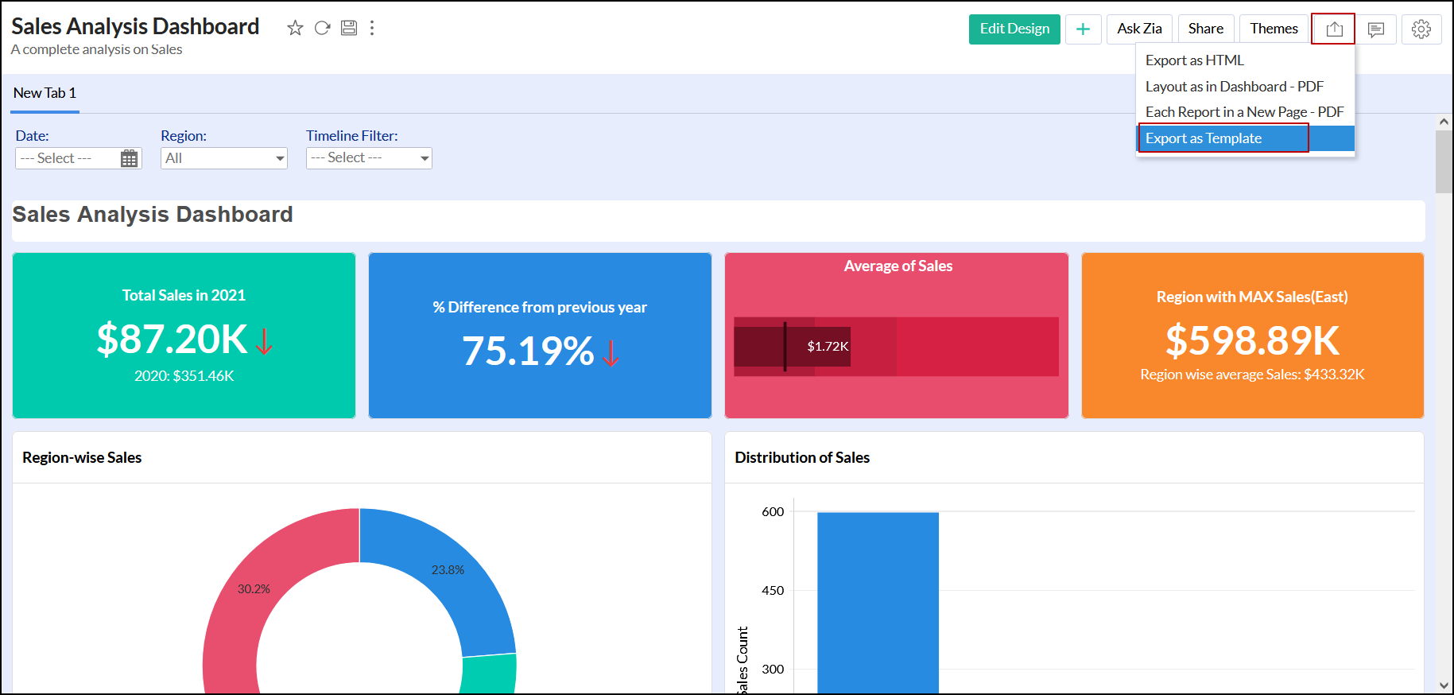Choose Layout as in Dashboard - PDF
Viewport: 1454px width, 695px height.
coord(1234,87)
